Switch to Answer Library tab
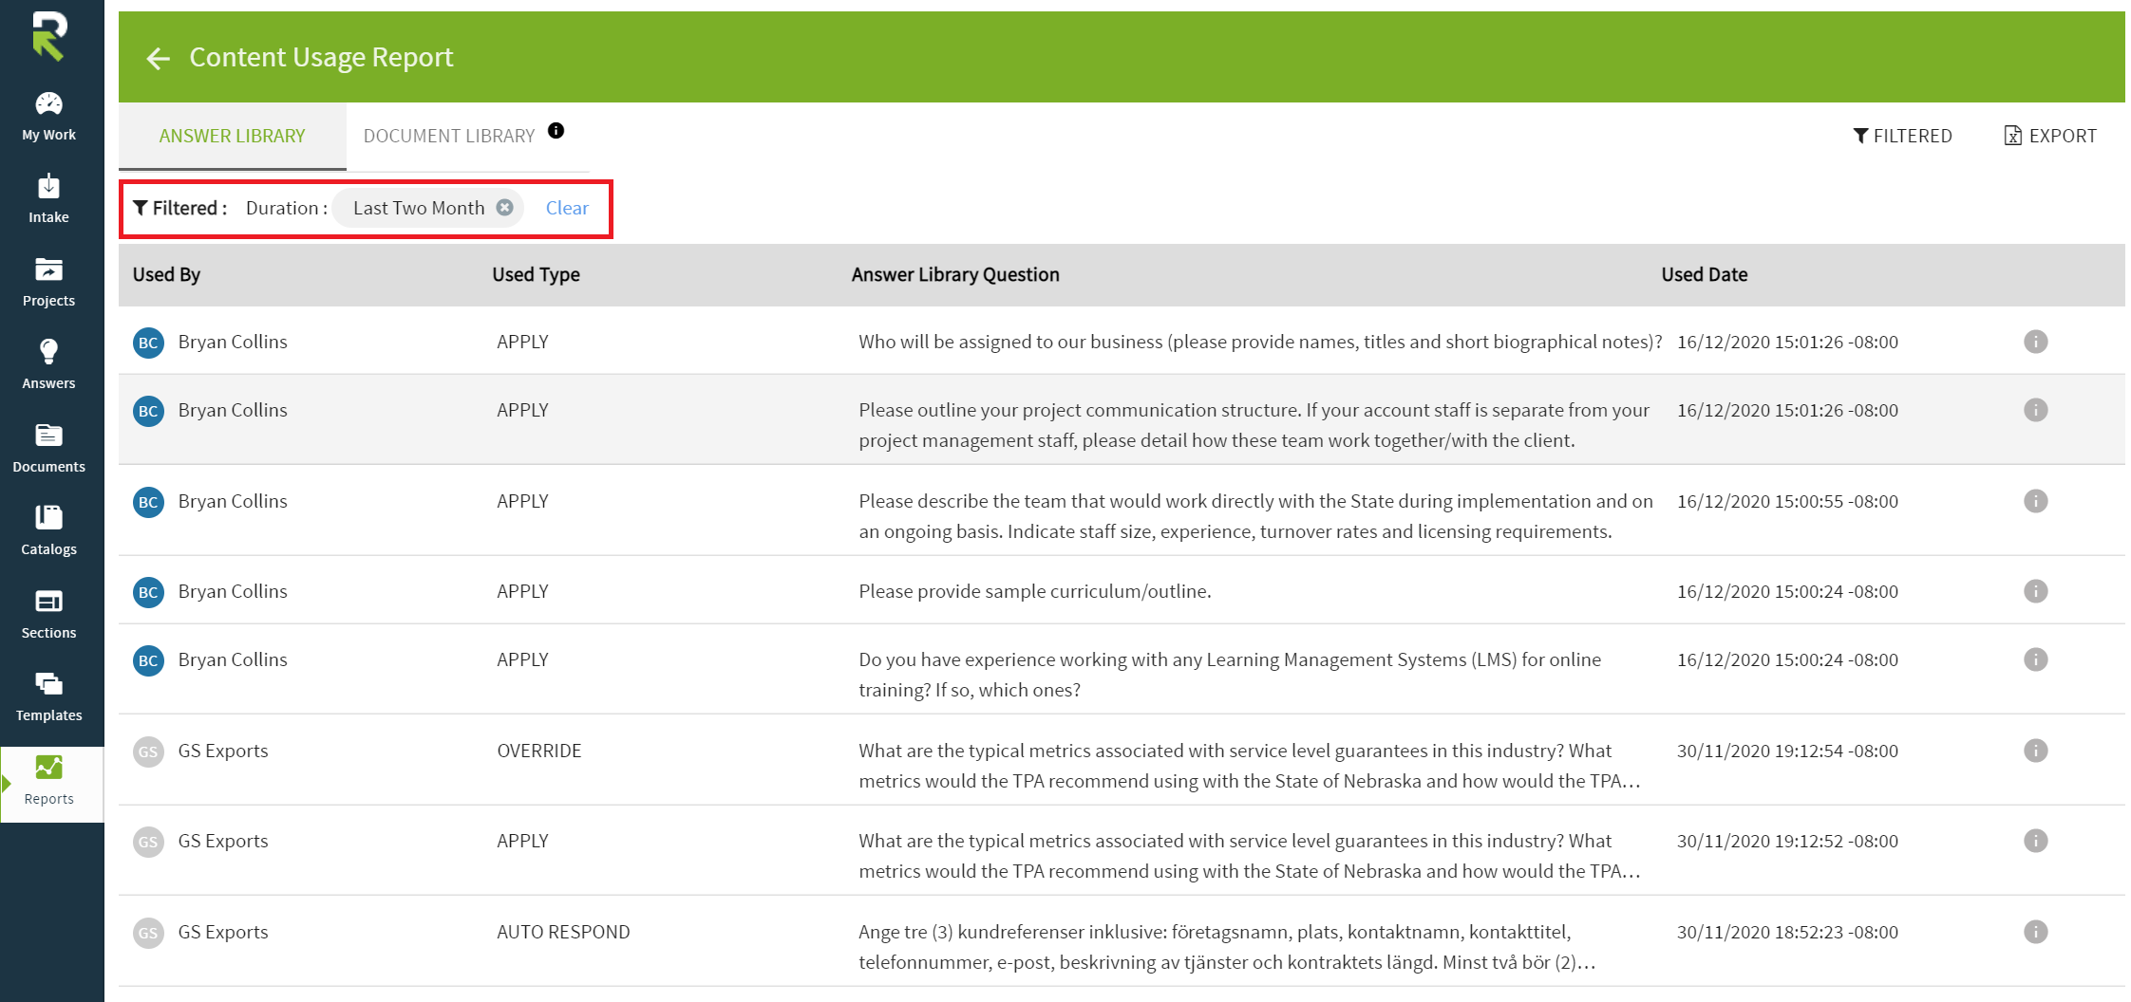 pos(233,136)
